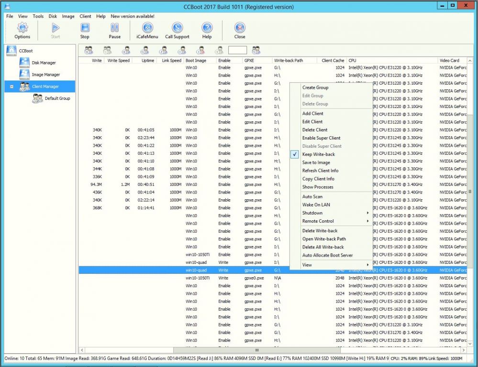Open the View menu in menu bar

(22, 16)
